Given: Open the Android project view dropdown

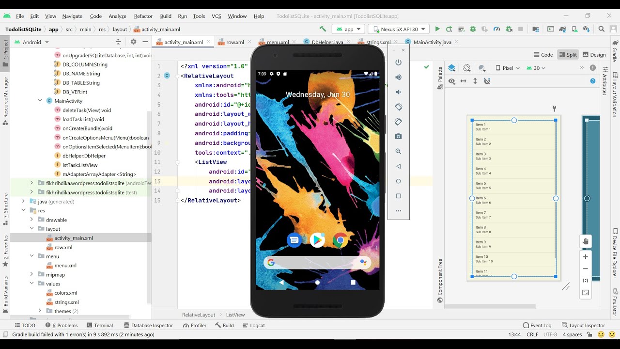Looking at the screenshot, I should pyautogui.click(x=32, y=42).
